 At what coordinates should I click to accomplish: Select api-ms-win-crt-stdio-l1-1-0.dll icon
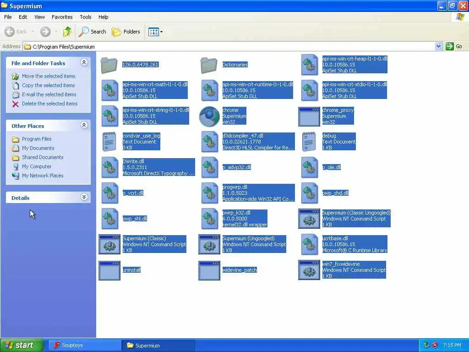[310, 90]
